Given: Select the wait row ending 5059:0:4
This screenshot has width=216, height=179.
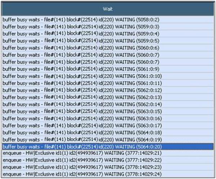Looking at the screenshot, I should click(107, 34).
